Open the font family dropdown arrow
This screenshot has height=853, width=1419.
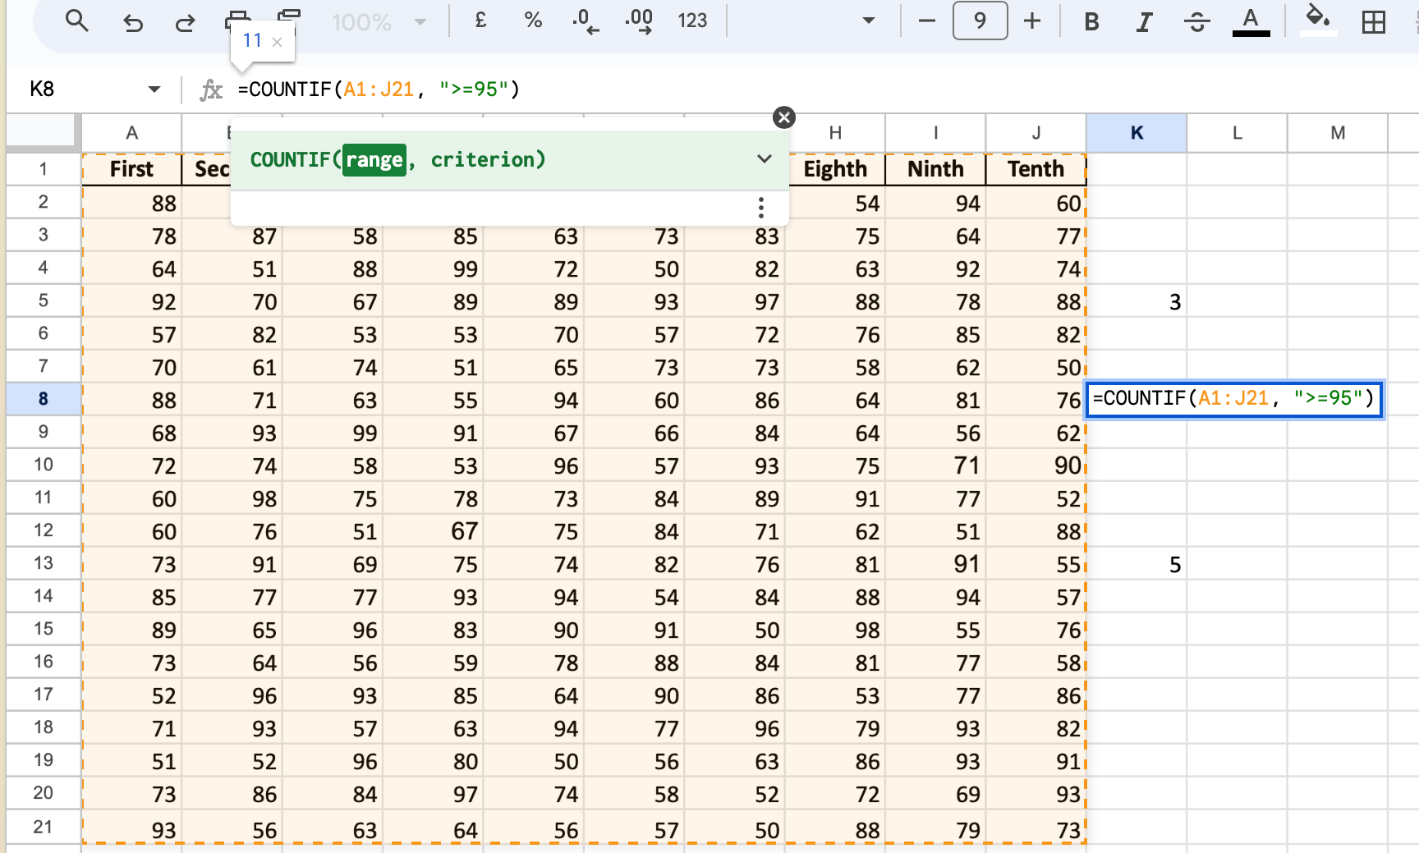[868, 21]
